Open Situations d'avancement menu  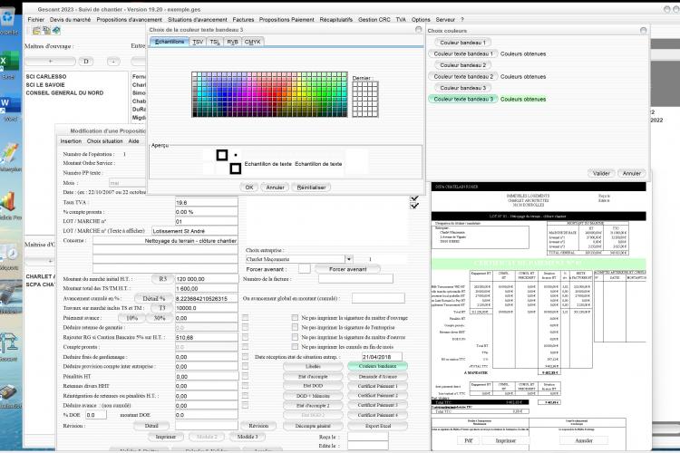pyautogui.click(x=198, y=20)
